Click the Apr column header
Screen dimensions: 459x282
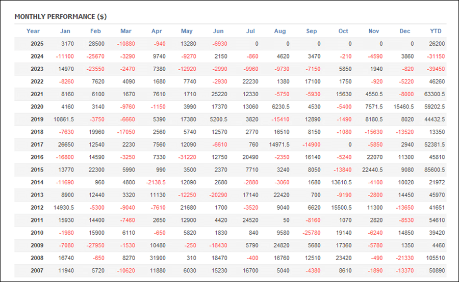point(157,31)
